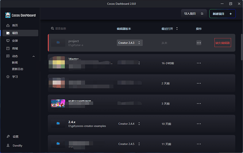Change Creator 2.4.4 editor version
This screenshot has height=153, width=243.
click(129, 124)
